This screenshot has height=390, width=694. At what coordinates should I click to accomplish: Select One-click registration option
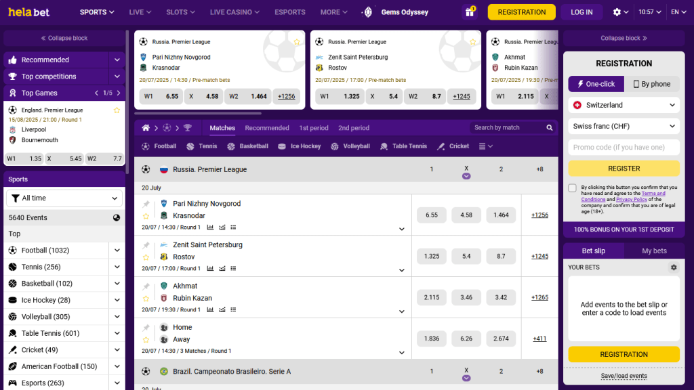tap(596, 84)
